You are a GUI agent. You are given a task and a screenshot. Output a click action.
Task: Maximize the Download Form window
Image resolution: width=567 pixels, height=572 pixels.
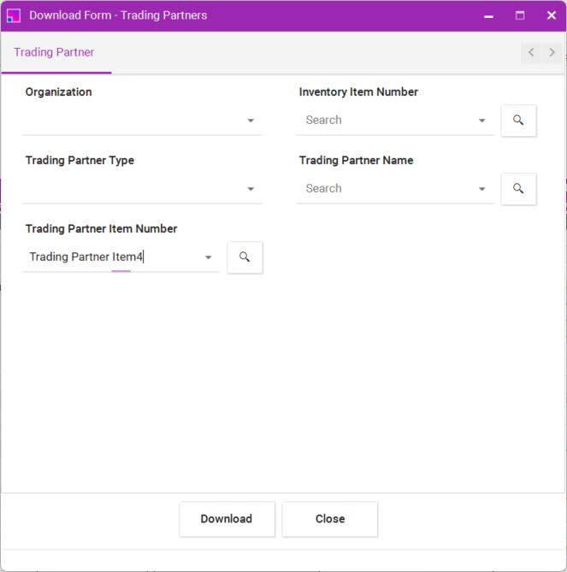pos(520,15)
